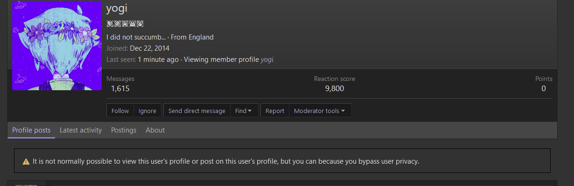Send direct message to yogi
This screenshot has width=574, height=186.
(197, 111)
